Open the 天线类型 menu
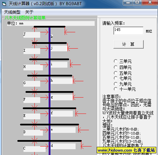The height and width of the screenshot is (155, 158). point(12,12)
